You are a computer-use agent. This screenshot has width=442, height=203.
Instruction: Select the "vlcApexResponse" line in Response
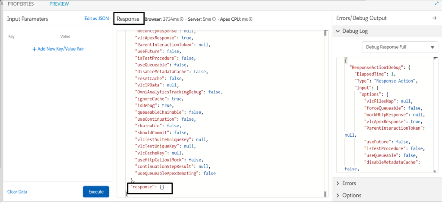[164, 37]
